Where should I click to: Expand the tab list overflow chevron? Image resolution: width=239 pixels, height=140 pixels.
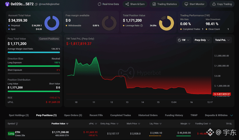232,115
